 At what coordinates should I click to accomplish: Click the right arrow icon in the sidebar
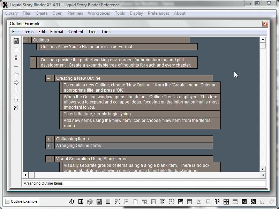(16, 83)
